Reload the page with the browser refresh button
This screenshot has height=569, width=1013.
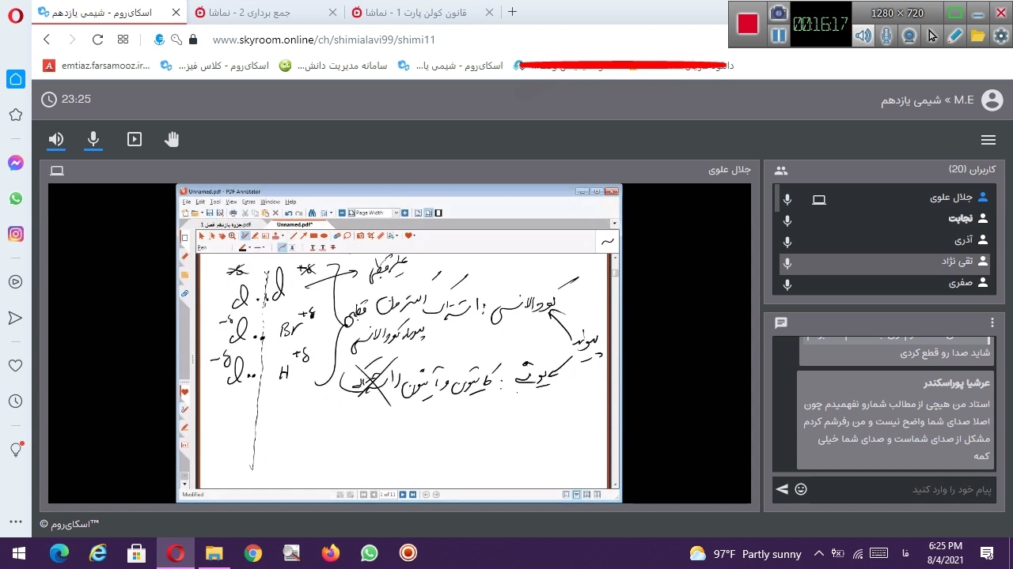(x=97, y=40)
